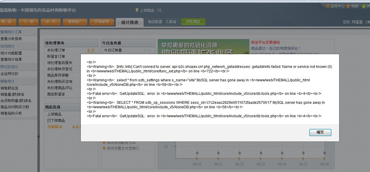Screen dimensions: 370x172
Task: Click the icon beside 如何设置支付宝接口
Action: coord(104,148)
